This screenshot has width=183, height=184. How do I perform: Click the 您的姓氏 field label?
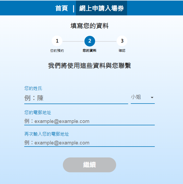click(33, 88)
